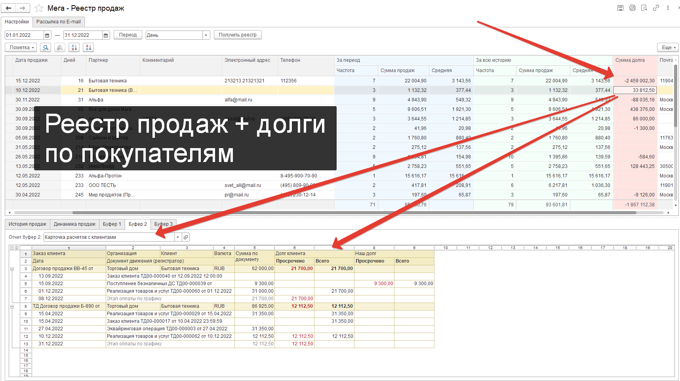Click the email svet_all@mail.ru cell
The height and width of the screenshot is (381, 680).
point(250,185)
